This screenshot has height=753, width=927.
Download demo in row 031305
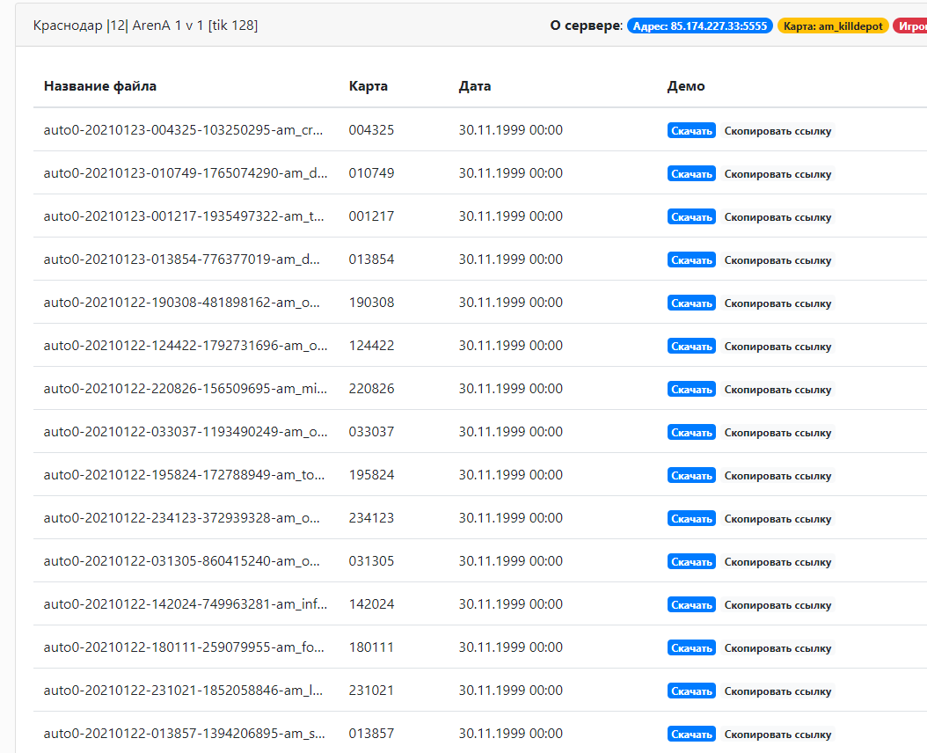tap(691, 562)
